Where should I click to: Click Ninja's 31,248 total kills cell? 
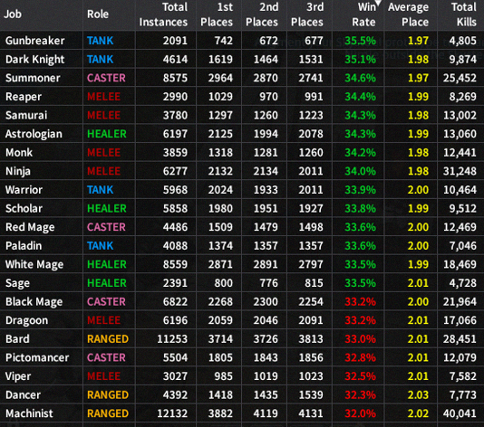460,171
